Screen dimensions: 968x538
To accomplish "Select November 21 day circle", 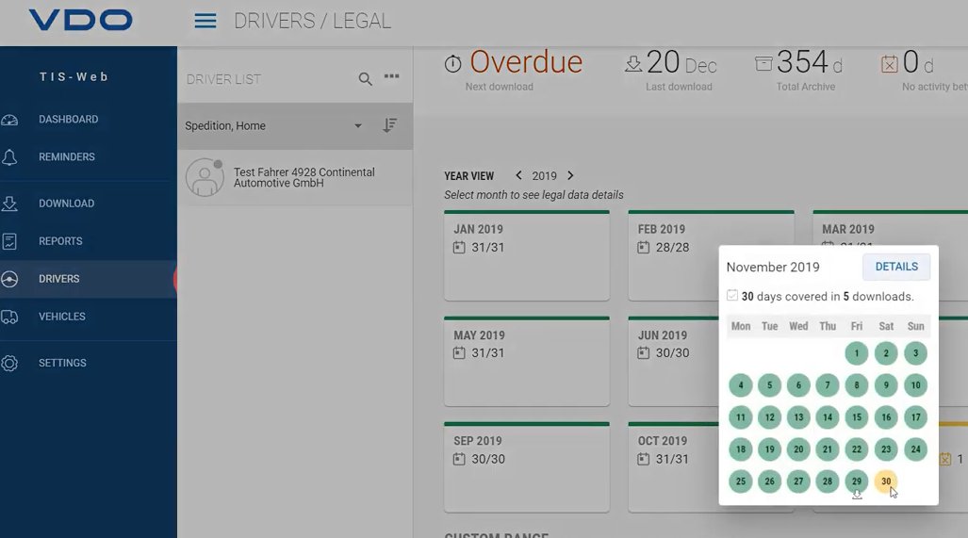I will (x=828, y=449).
